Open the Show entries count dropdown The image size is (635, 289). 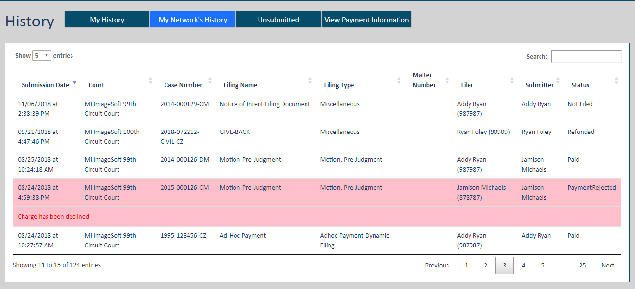[42, 56]
